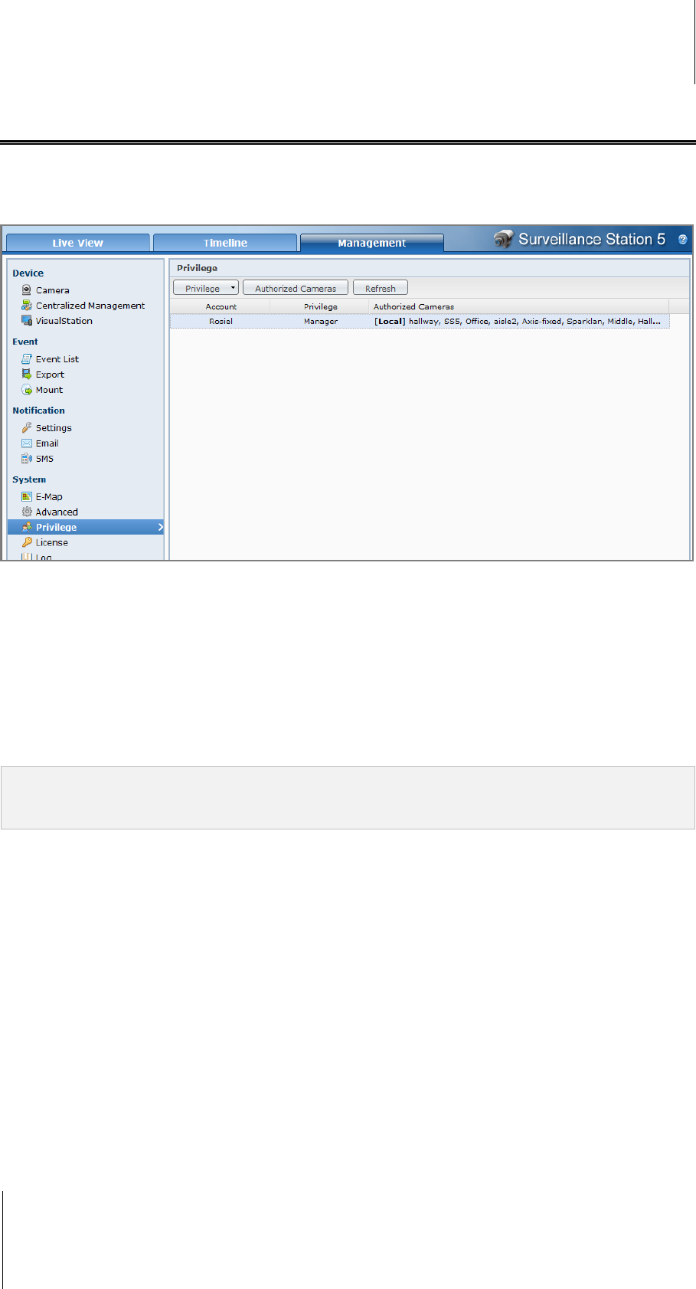Click the Event section heading
This screenshot has width=696, height=1289.
[25, 342]
